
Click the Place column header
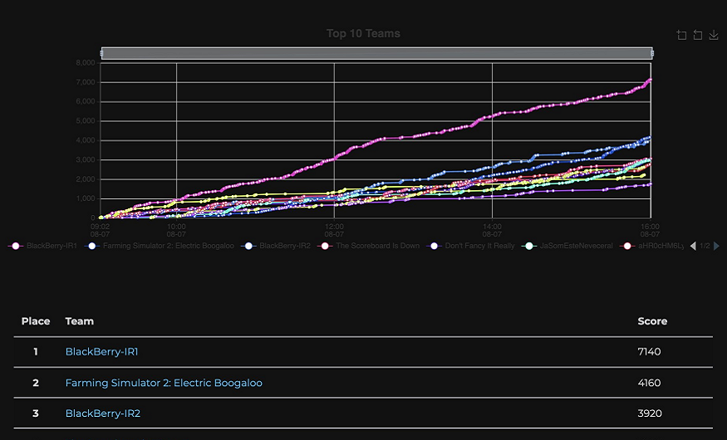(x=36, y=321)
